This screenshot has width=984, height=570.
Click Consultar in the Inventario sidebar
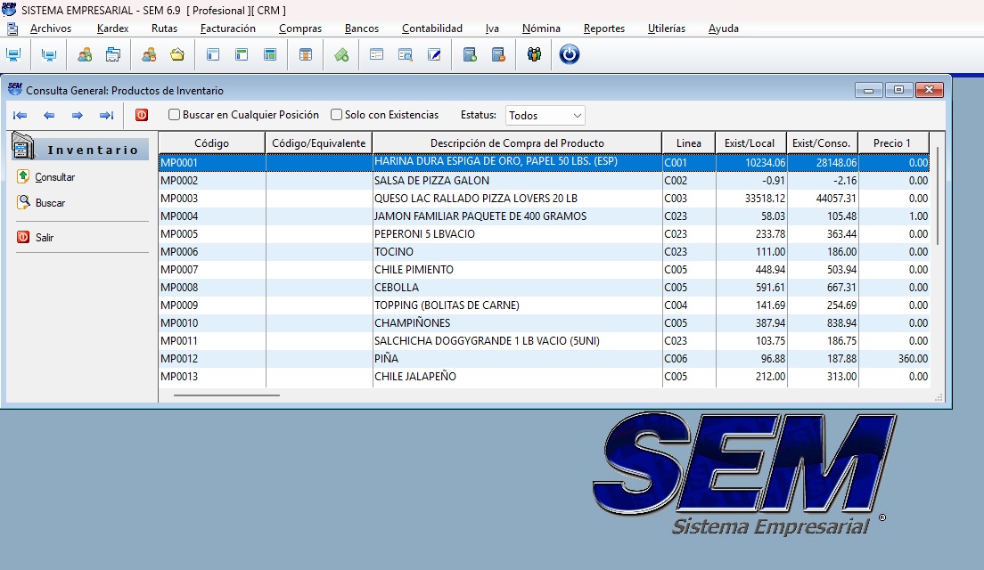(x=54, y=177)
